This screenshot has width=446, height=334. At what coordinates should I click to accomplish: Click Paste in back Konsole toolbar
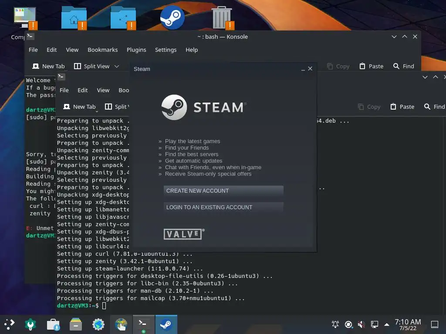(x=372, y=66)
